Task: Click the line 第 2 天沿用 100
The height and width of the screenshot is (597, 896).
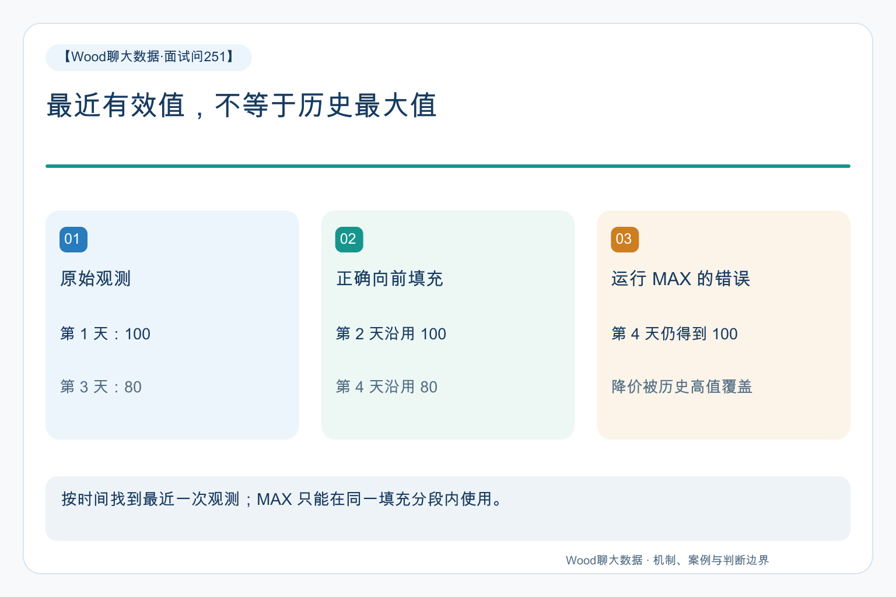Action: pos(391,334)
